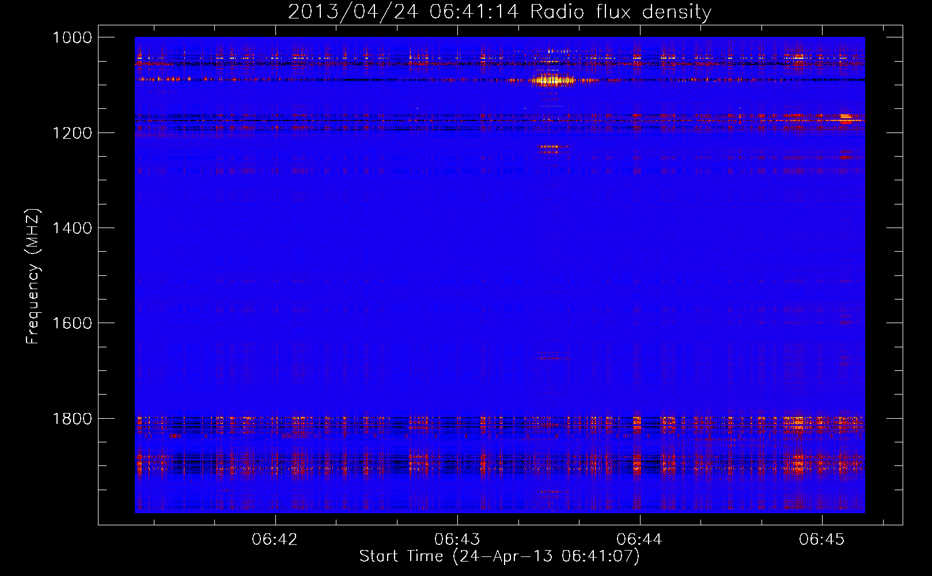This screenshot has height=576, width=932.
Task: Click the 06:43 time axis label
Action: pyautogui.click(x=457, y=539)
